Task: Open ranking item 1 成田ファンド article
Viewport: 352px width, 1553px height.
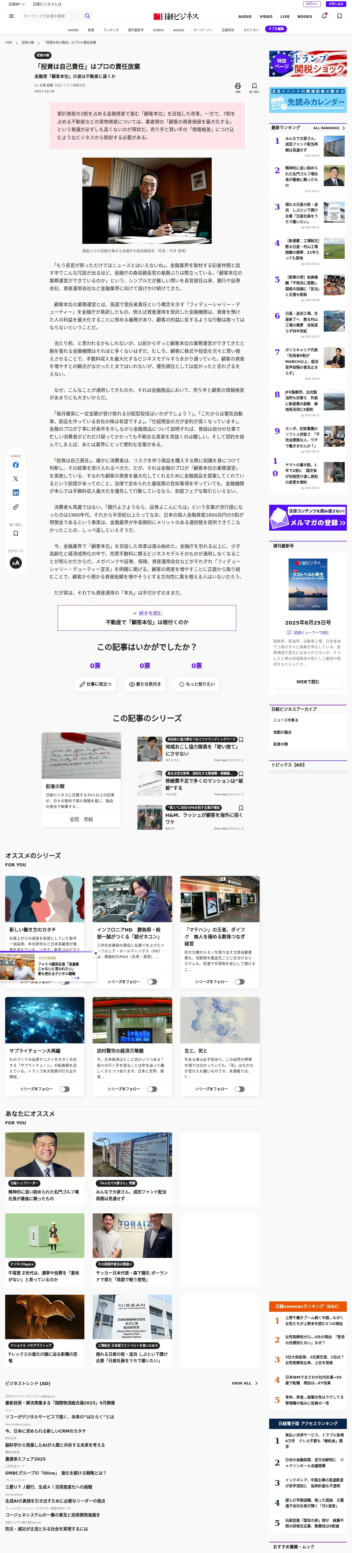Action: [x=308, y=146]
